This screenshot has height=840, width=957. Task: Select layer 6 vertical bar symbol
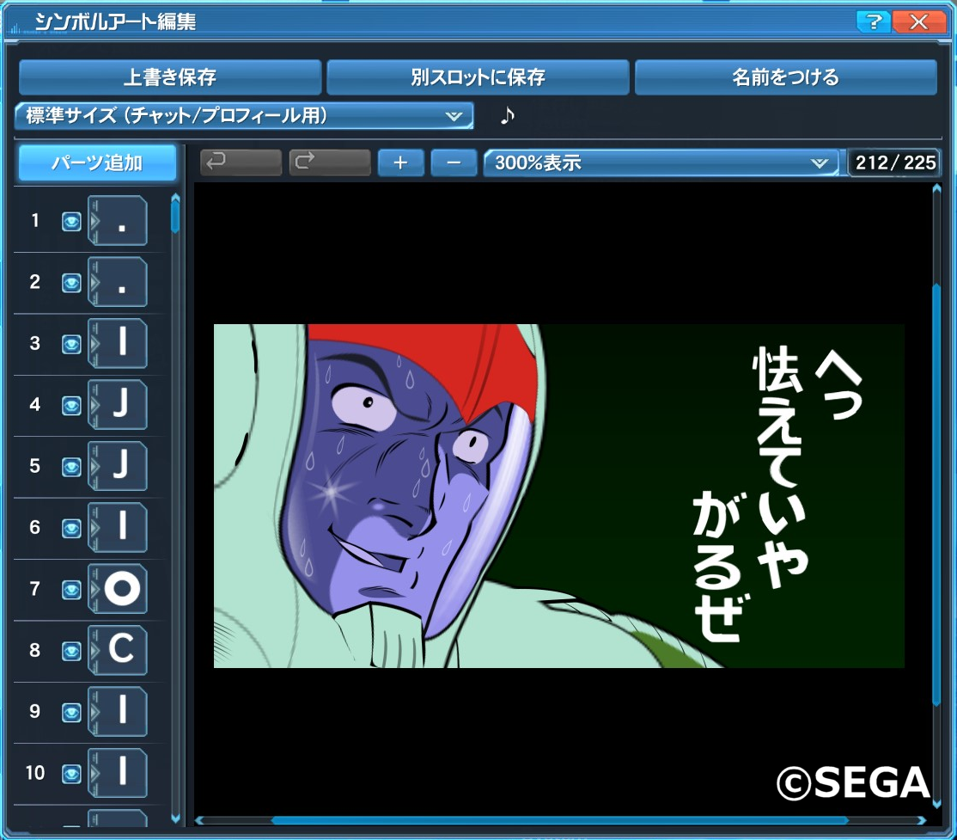[x=118, y=527]
